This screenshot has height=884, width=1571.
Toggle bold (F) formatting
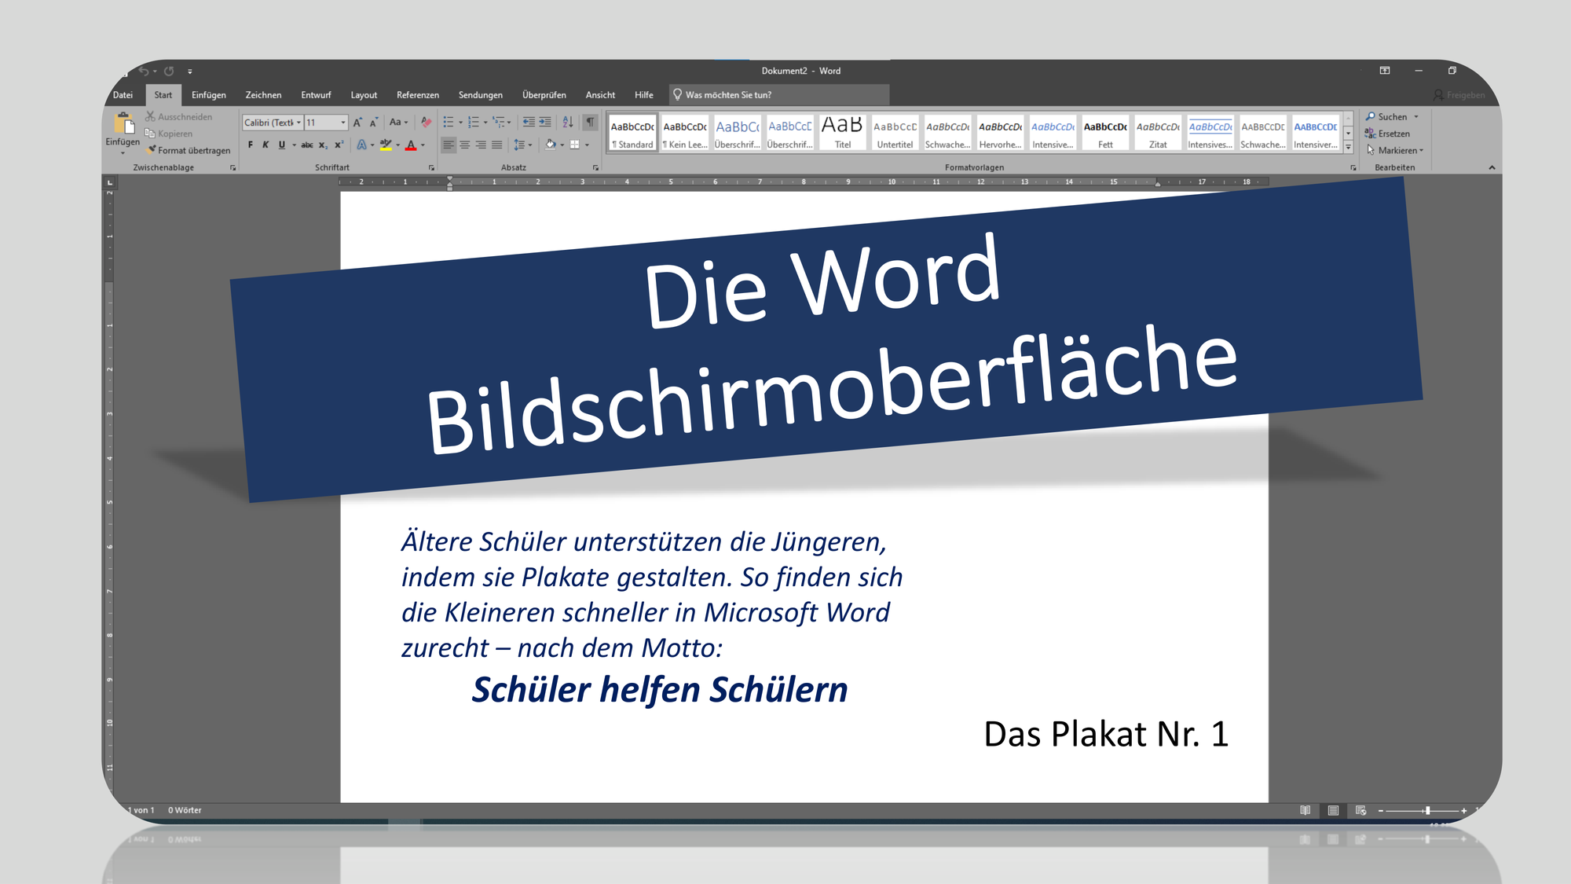251,145
